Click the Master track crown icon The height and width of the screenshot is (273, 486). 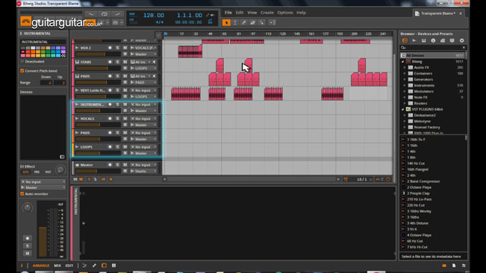(x=77, y=165)
